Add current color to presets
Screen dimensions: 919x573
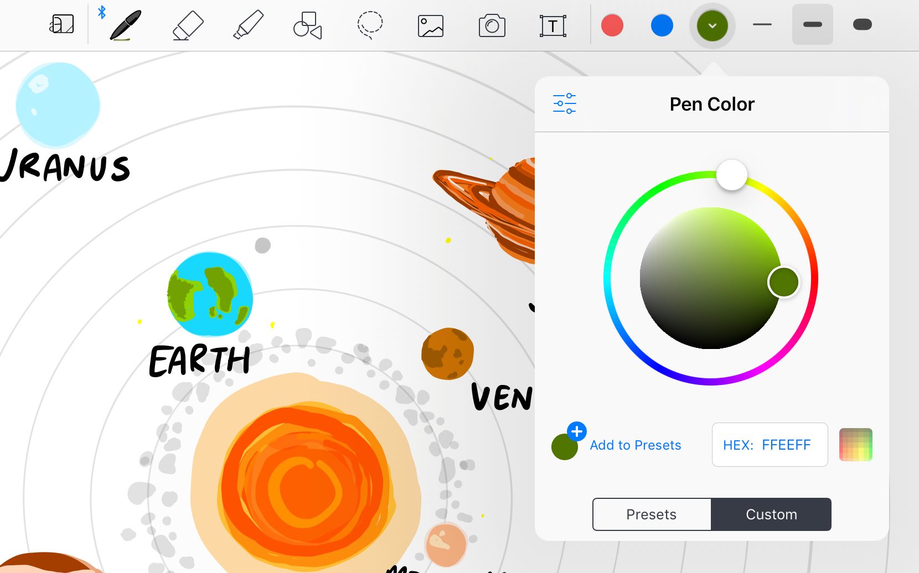coord(636,445)
